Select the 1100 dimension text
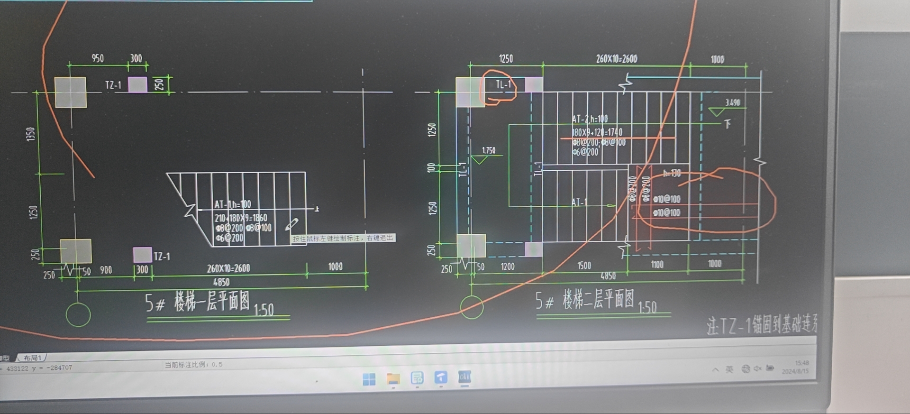 (x=657, y=265)
